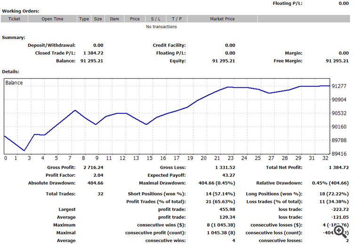The height and width of the screenshot is (244, 353).
Task: Click the Details heading
Action: click(10, 72)
